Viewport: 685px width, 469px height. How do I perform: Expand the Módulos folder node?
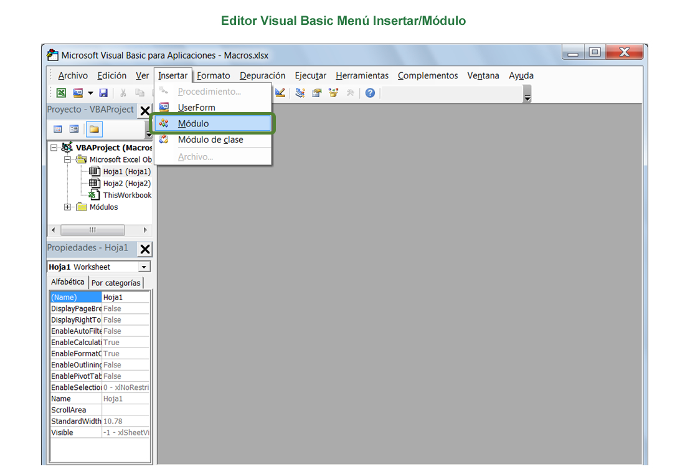click(67, 207)
